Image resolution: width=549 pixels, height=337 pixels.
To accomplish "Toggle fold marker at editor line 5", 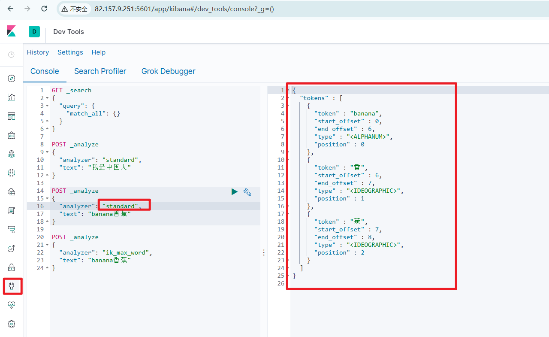I will click(x=47, y=121).
